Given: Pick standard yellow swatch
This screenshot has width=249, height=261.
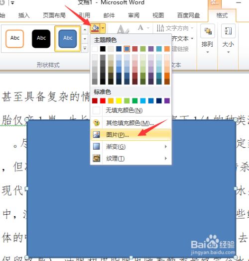Looking at the screenshot, I should pyautogui.click(x=119, y=101).
